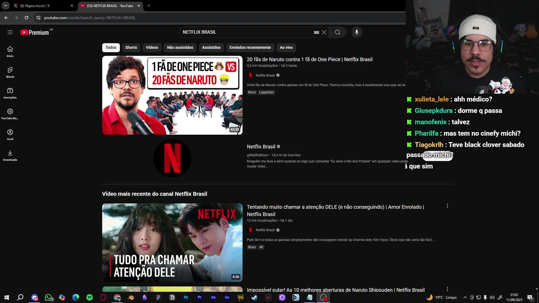Play the One Piece vs Naruto thumbnail
539x303 pixels.
click(172, 95)
